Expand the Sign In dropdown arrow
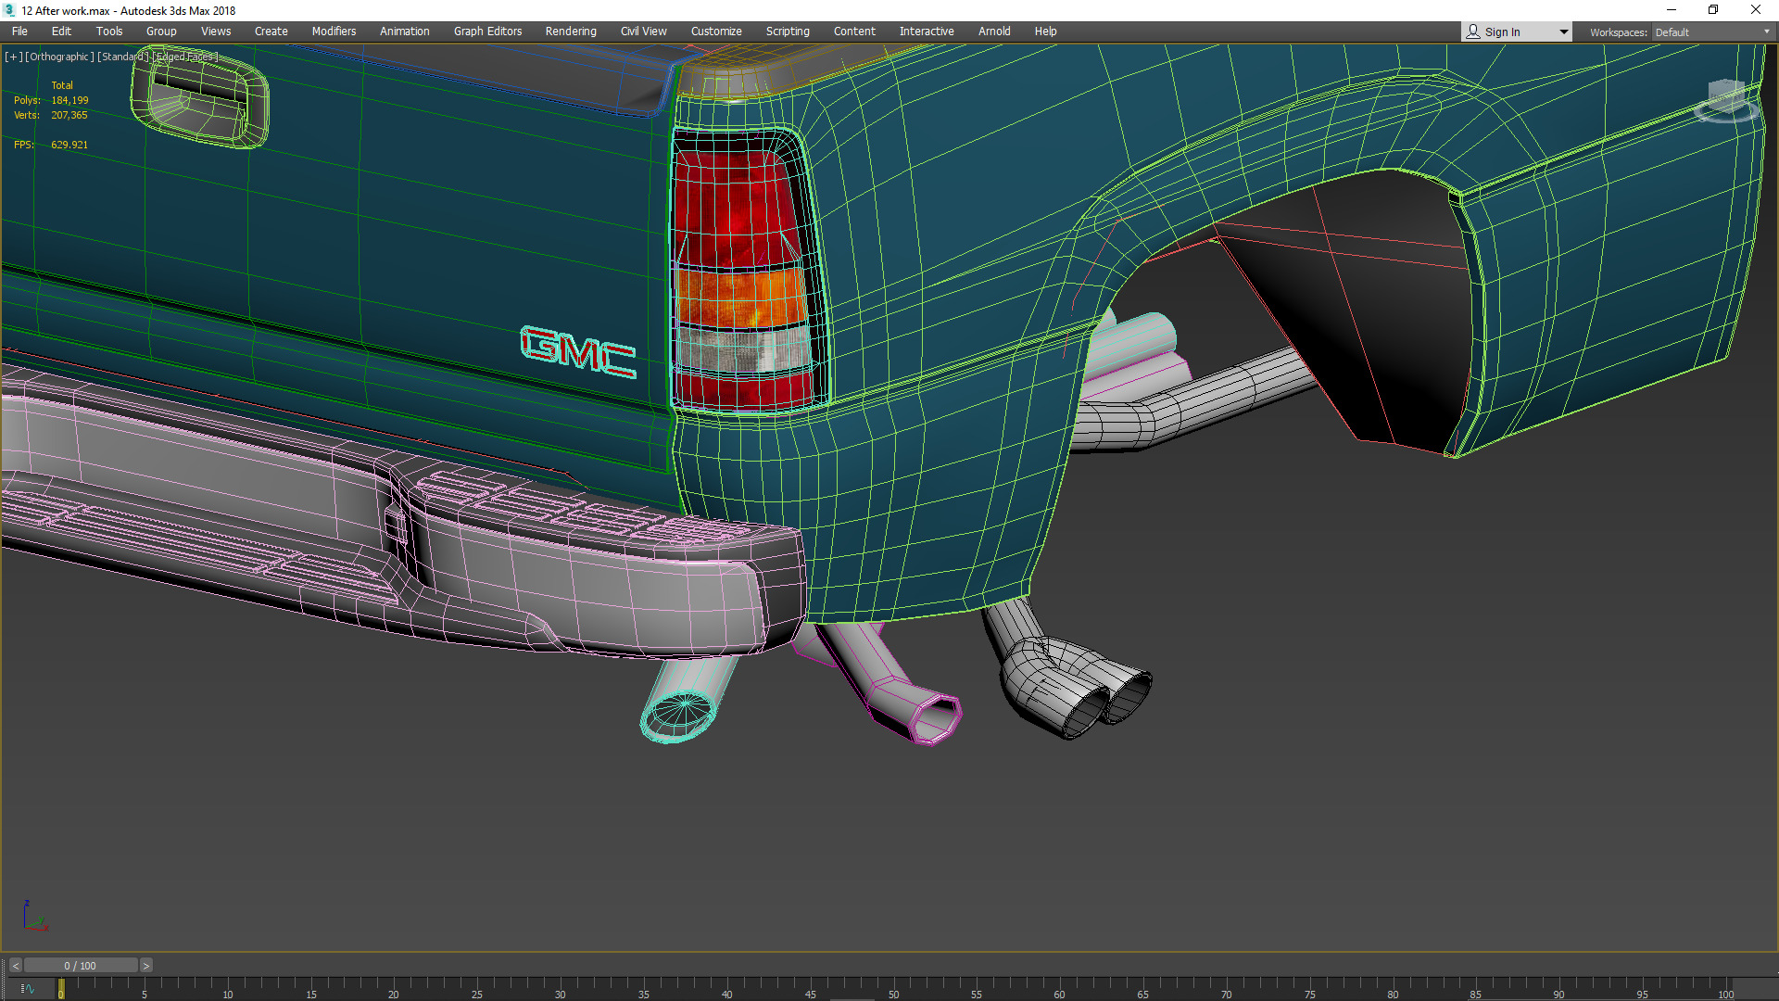 tap(1563, 32)
